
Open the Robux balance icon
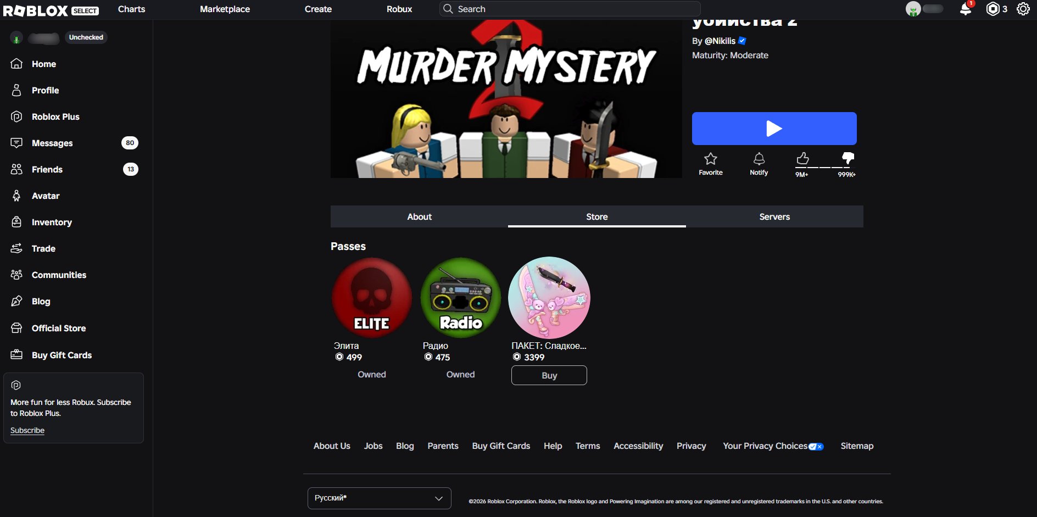[x=993, y=9]
